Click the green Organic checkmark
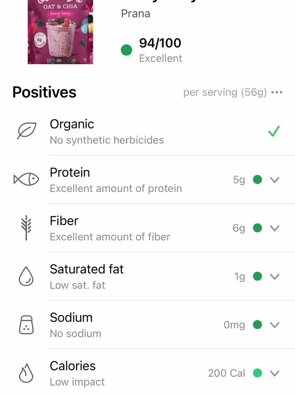295x395 pixels. click(x=274, y=131)
